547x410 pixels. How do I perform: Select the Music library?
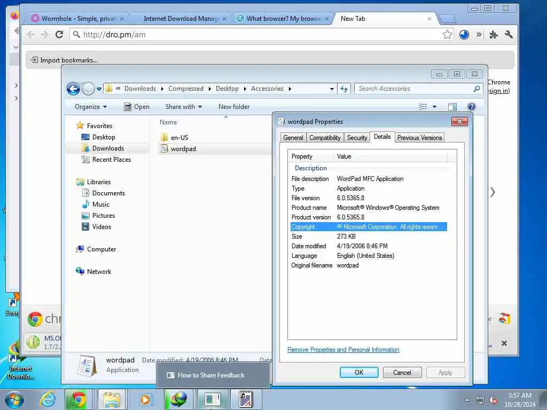(100, 204)
